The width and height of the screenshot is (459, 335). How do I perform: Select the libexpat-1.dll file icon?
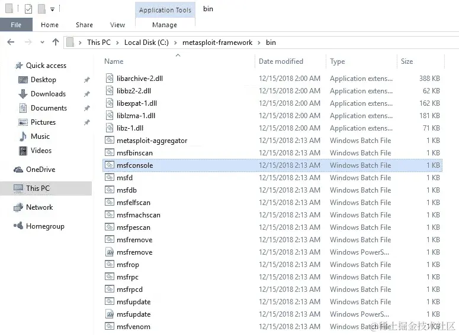click(x=110, y=103)
